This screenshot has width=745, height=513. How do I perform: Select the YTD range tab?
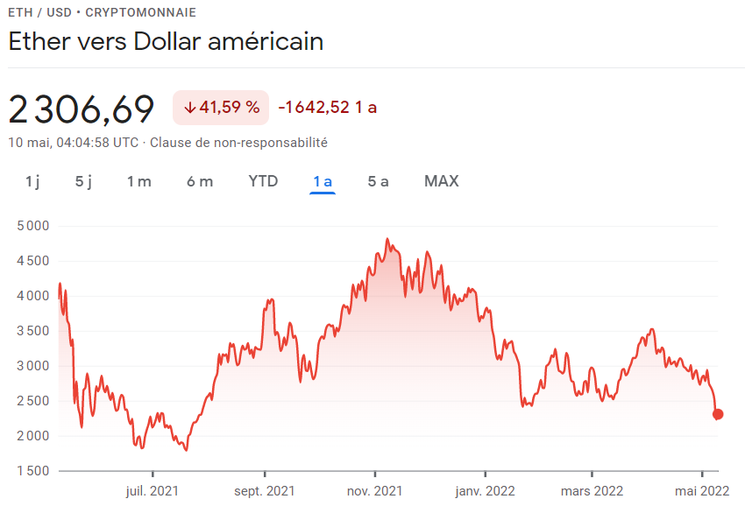(263, 181)
